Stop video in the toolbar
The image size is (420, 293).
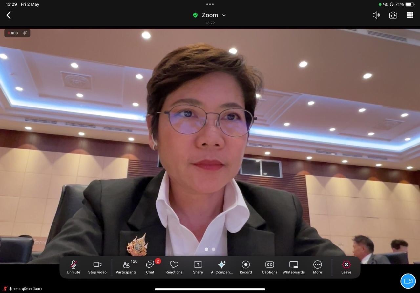97,267
